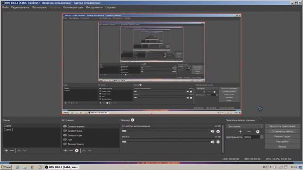This screenshot has height=170, width=303.
Task: Open first quick launch icon on taskbar
Action: (x=18, y=167)
